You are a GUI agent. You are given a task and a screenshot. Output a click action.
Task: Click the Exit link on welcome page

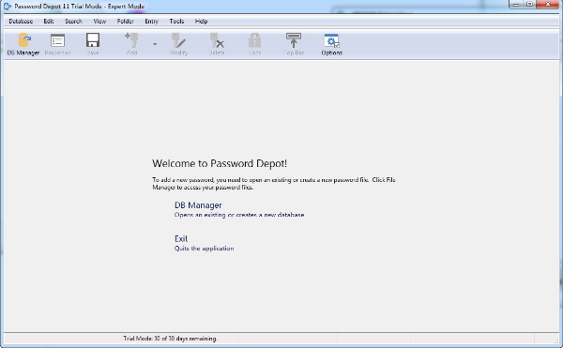(x=181, y=238)
